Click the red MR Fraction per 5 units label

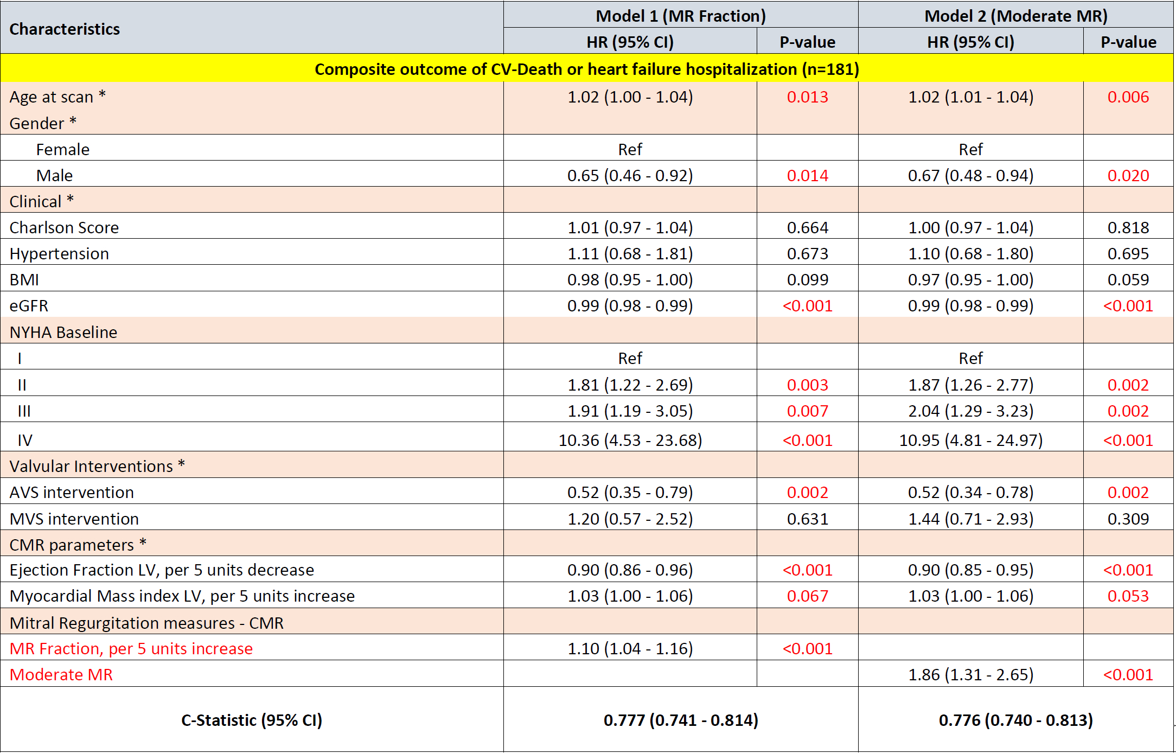coord(131,648)
